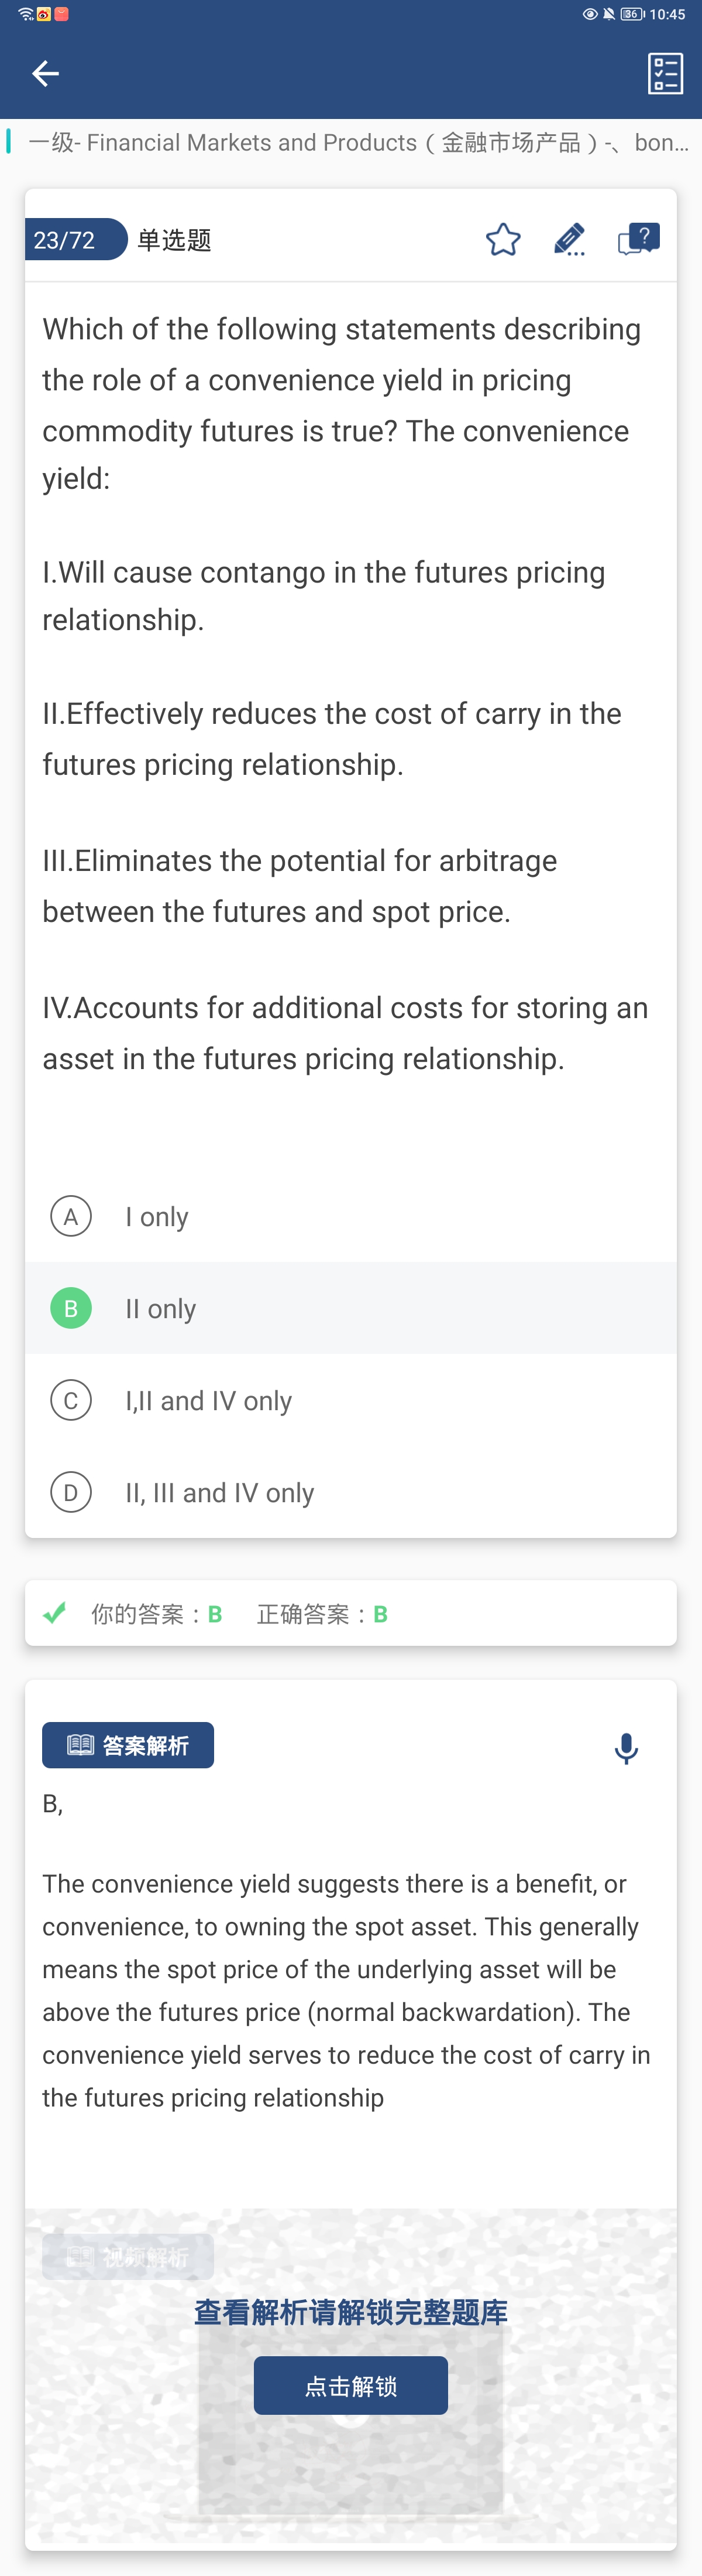Select option A radio circle
This screenshot has width=702, height=2576.
[71, 1216]
